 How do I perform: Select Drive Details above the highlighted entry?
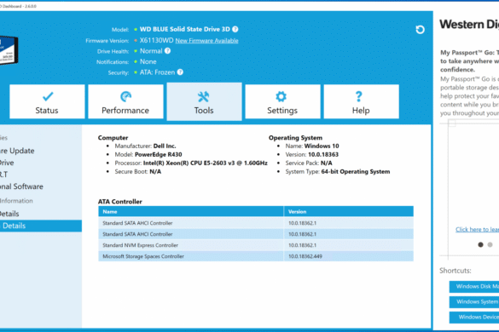click(9, 214)
